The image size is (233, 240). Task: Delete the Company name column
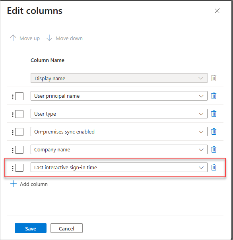pos(214,149)
